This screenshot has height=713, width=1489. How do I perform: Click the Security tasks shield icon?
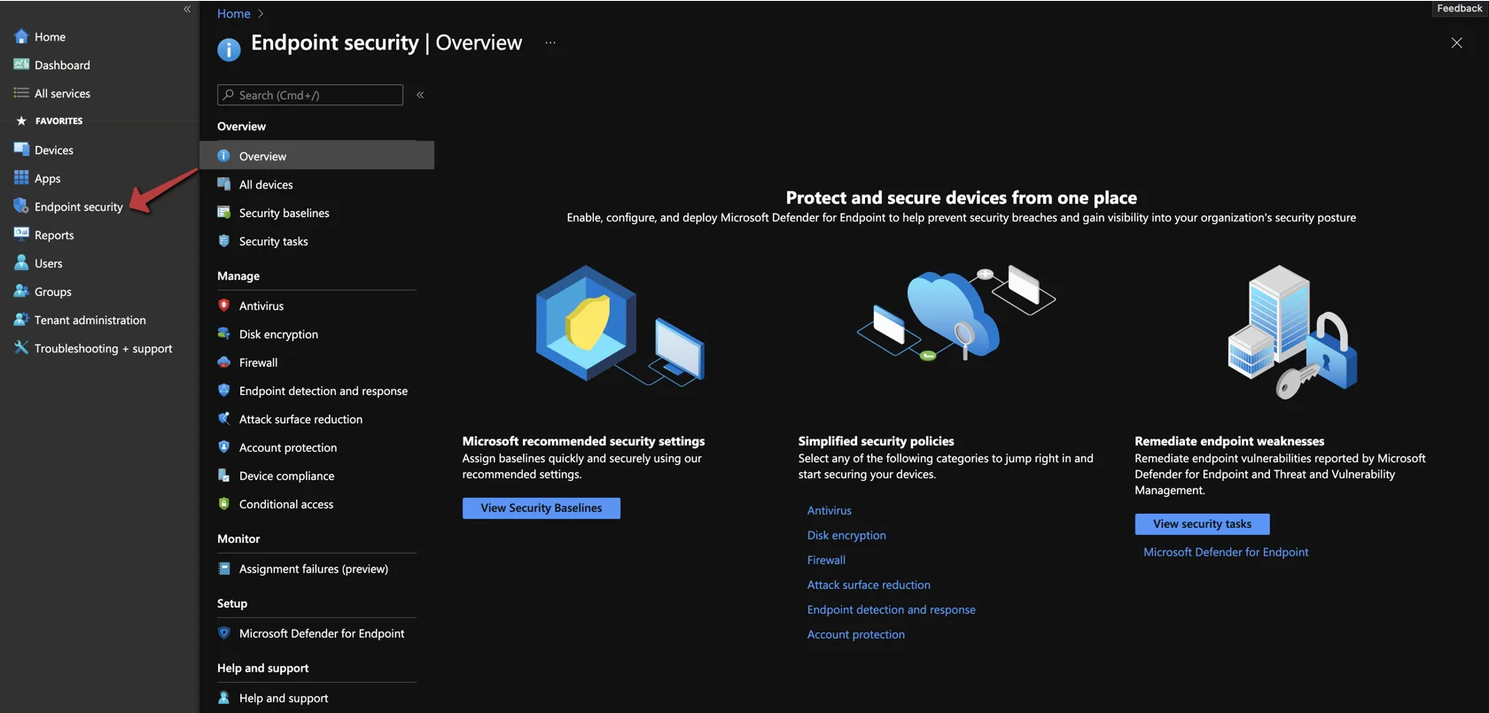click(224, 241)
